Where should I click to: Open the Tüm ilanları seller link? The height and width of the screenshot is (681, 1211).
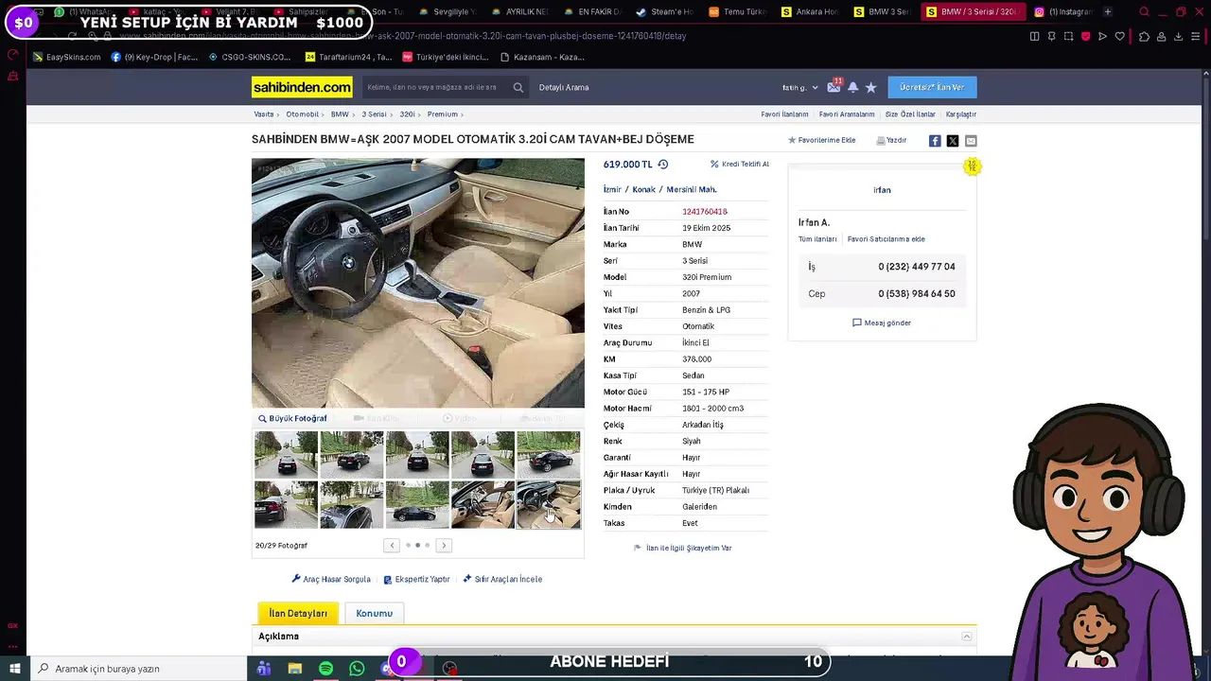(x=817, y=239)
